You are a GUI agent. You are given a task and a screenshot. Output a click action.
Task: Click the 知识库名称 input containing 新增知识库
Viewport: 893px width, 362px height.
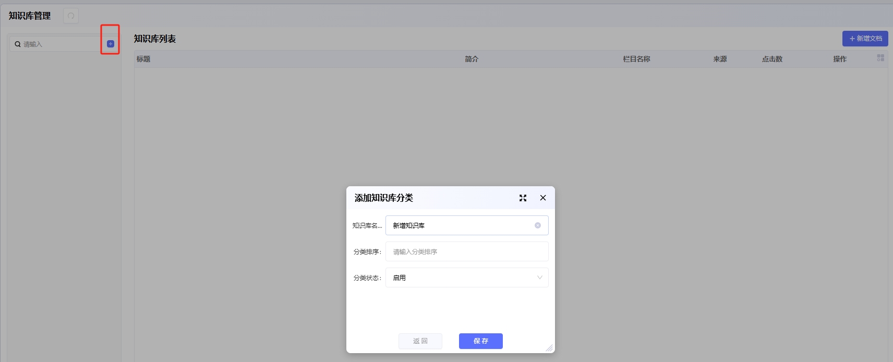(x=459, y=225)
